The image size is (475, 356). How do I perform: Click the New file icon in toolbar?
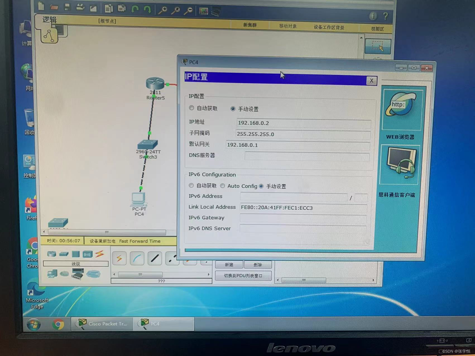point(41,6)
